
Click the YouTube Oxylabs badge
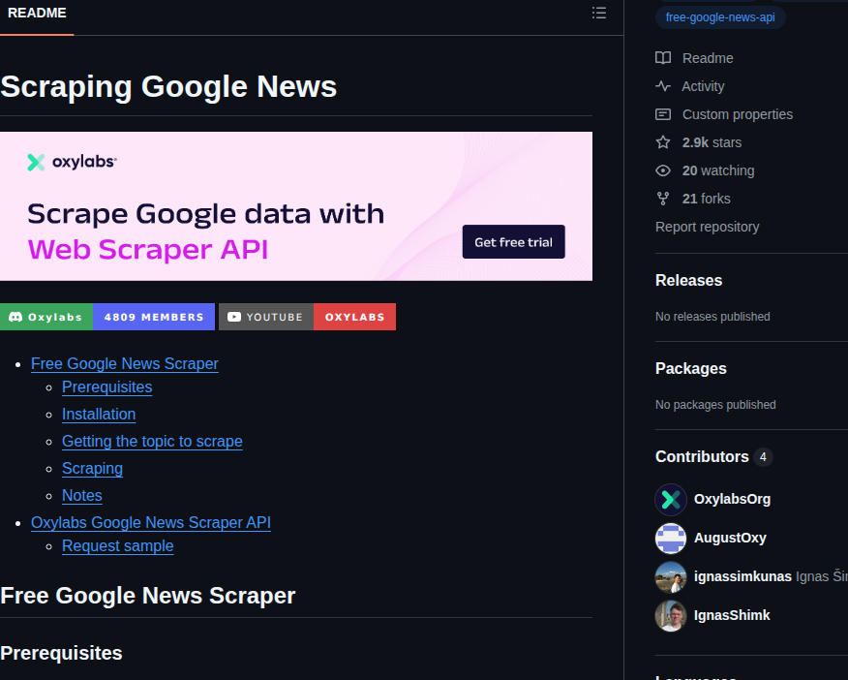(x=307, y=317)
